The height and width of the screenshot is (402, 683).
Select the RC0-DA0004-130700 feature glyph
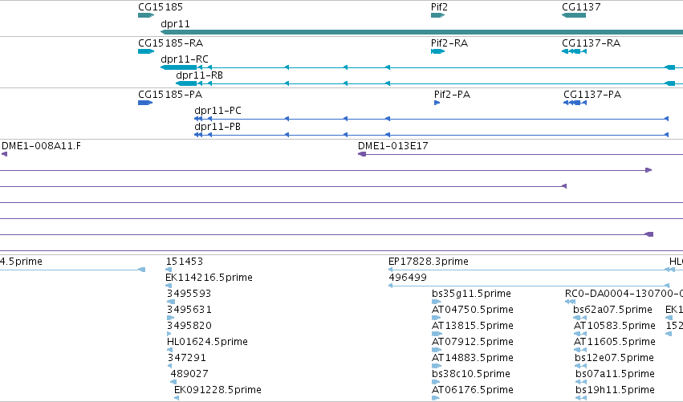570,302
